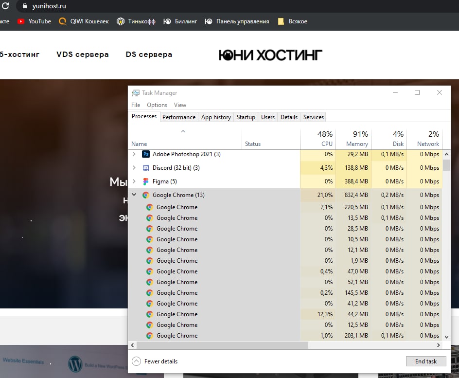The width and height of the screenshot is (459, 378).
Task: Click the horizontal scrollbar thumb
Action: (x=223, y=345)
